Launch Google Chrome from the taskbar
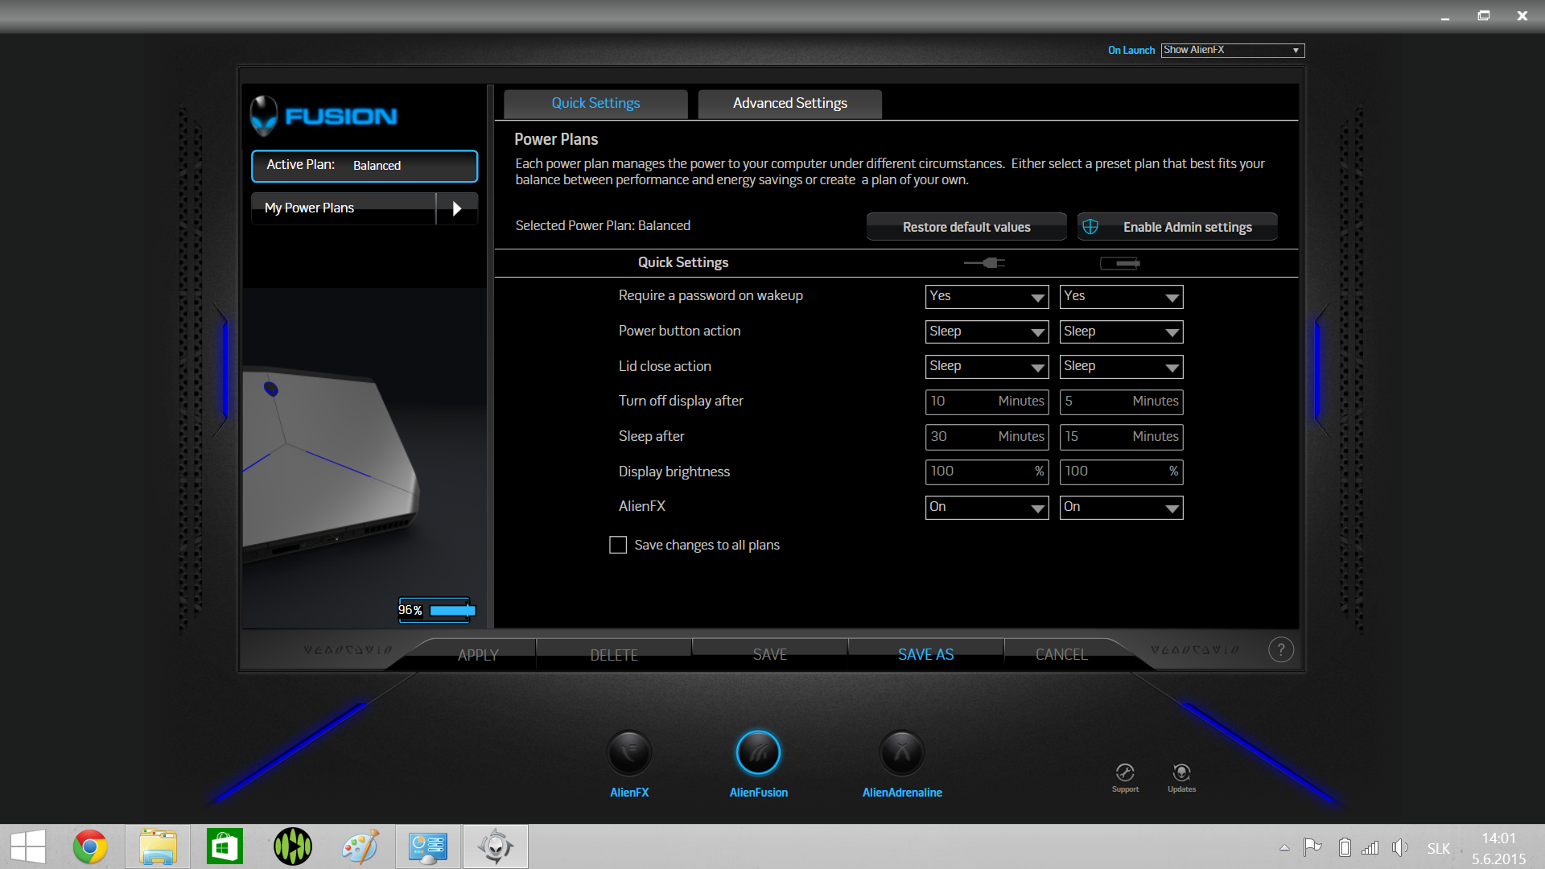Screen dimensions: 1545x869 click(90, 846)
